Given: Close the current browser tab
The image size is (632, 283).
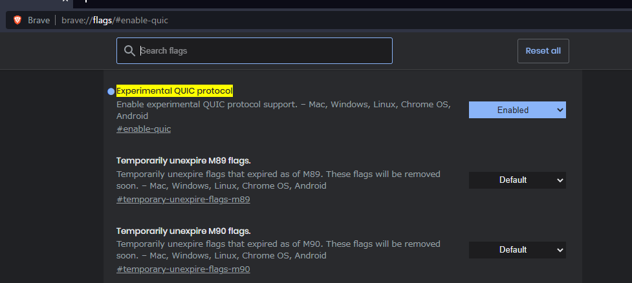Looking at the screenshot, I should click(64, 1).
